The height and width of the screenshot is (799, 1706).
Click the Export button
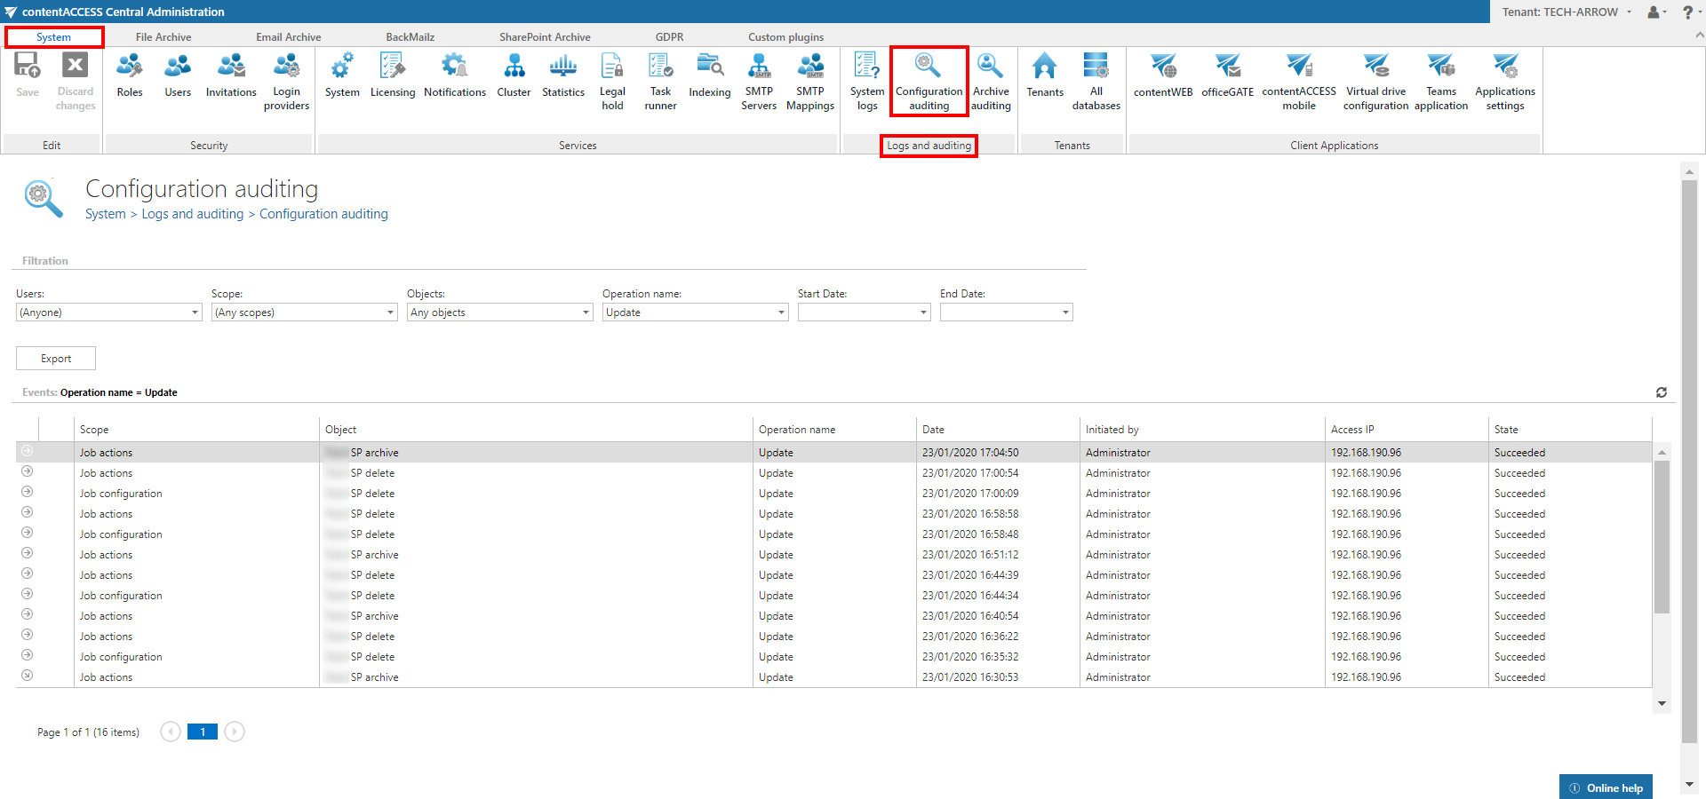click(x=56, y=359)
